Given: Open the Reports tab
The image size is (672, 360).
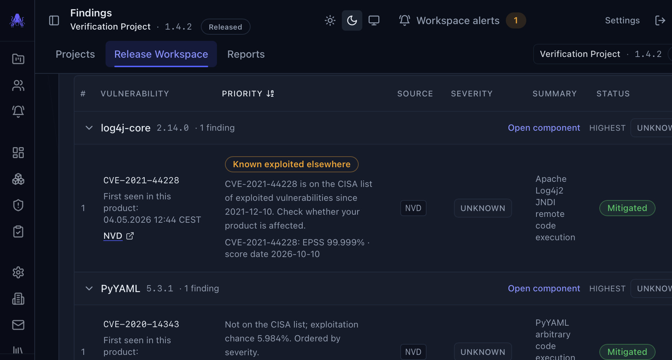Looking at the screenshot, I should coord(246,54).
